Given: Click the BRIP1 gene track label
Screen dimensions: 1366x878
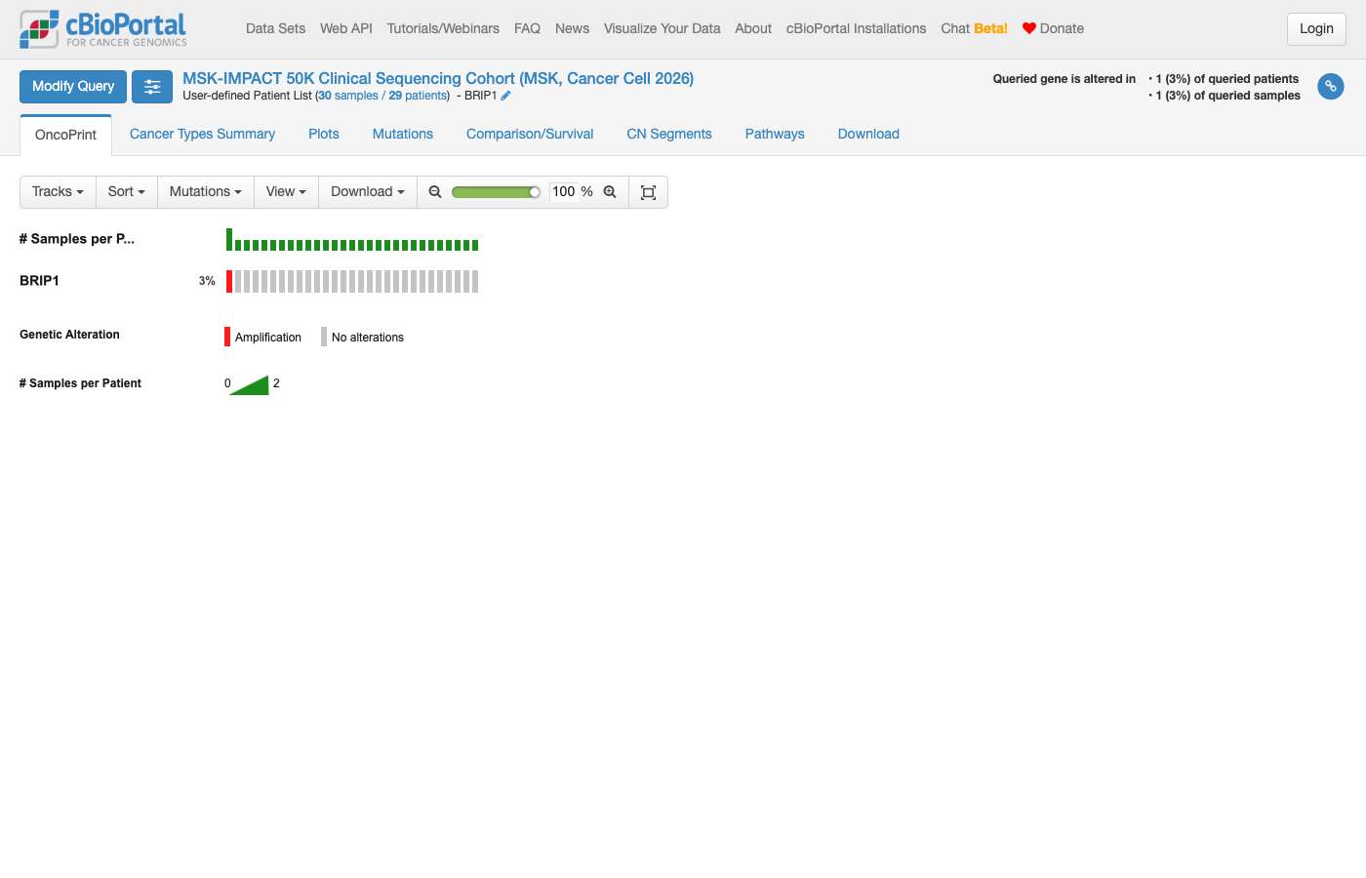Looking at the screenshot, I should (39, 281).
